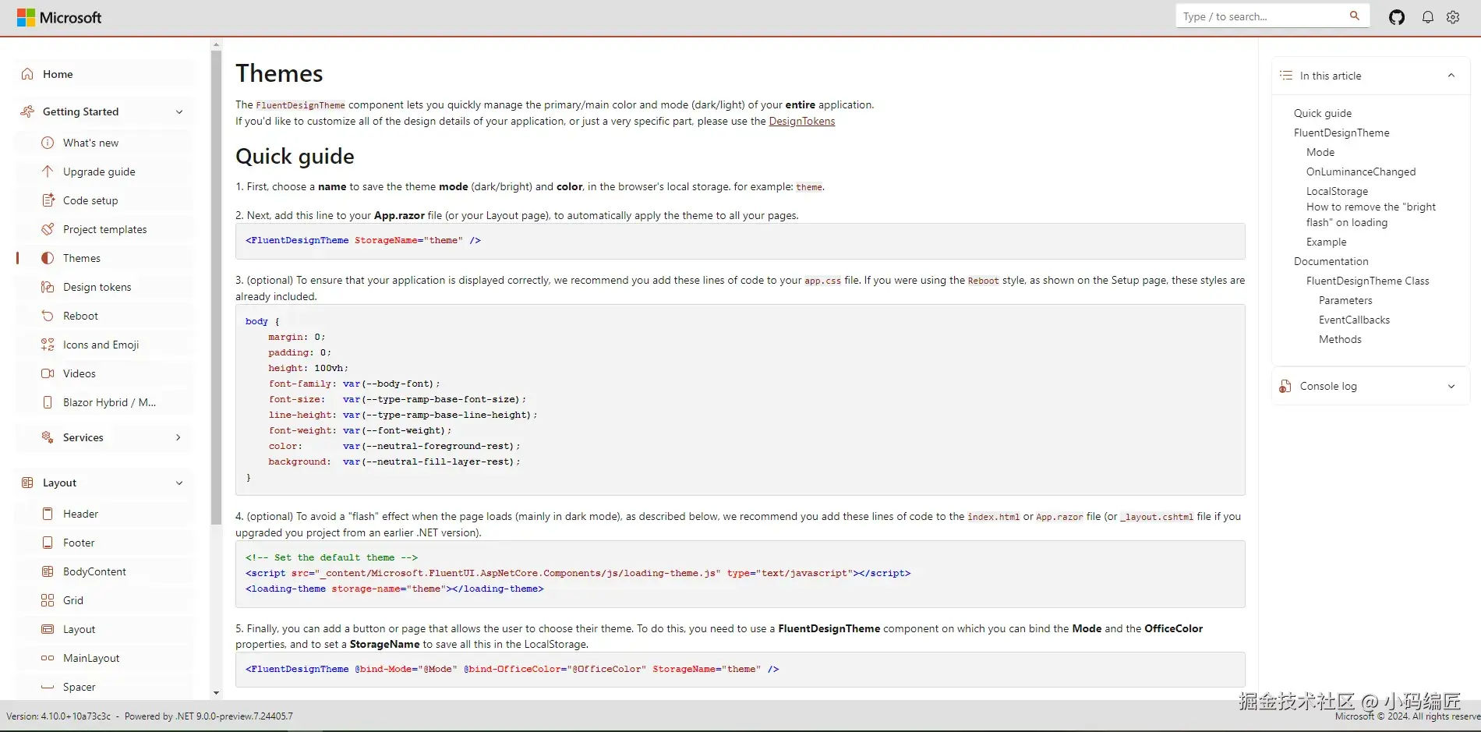Open the bright flash on loading outline link
Viewport: 1481px width, 732px height.
click(x=1371, y=214)
